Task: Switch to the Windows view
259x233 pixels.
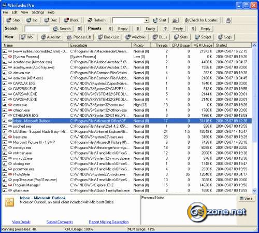Action: pos(136,37)
